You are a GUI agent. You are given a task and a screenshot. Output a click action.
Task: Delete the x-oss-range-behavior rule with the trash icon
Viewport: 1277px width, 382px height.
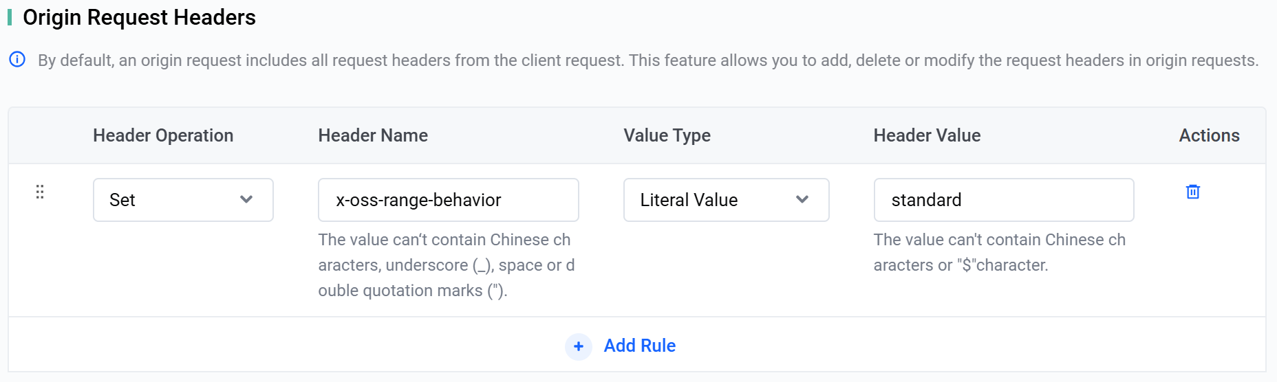[x=1193, y=192]
